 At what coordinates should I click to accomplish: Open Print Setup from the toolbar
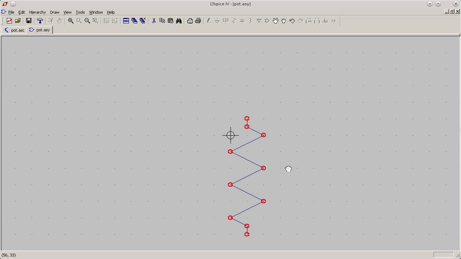[x=190, y=21]
